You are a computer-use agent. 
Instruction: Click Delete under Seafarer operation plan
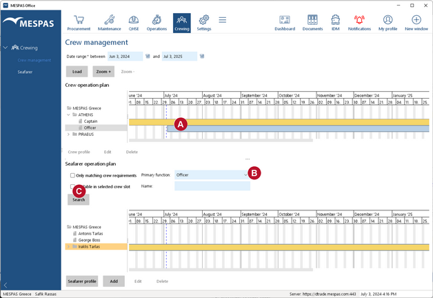[162, 281]
